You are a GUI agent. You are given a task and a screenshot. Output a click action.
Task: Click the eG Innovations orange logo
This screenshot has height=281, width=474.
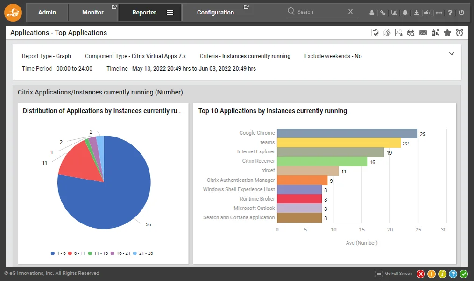tap(13, 13)
